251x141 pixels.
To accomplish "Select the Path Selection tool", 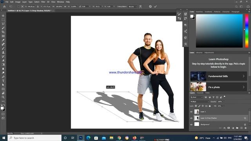I will click(x=3, y=85).
